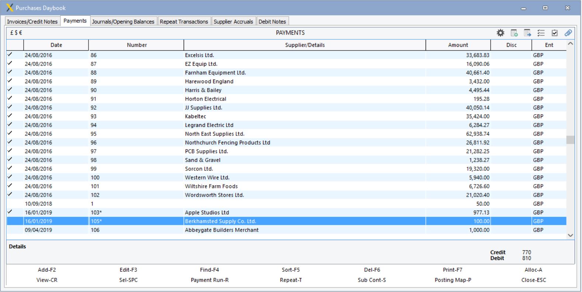Select the PCB Supplies Ltd. row
The width and height of the screenshot is (582, 292).
tap(287, 151)
